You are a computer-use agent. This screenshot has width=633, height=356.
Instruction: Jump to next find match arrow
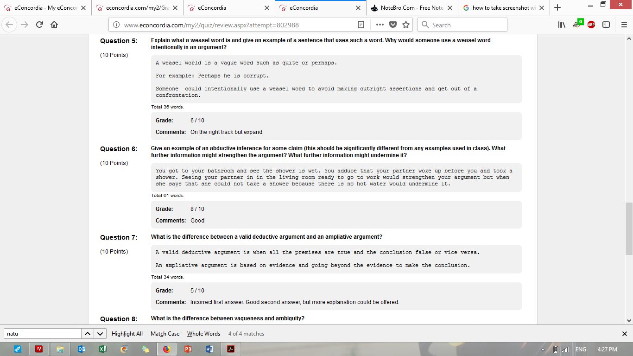coord(100,334)
